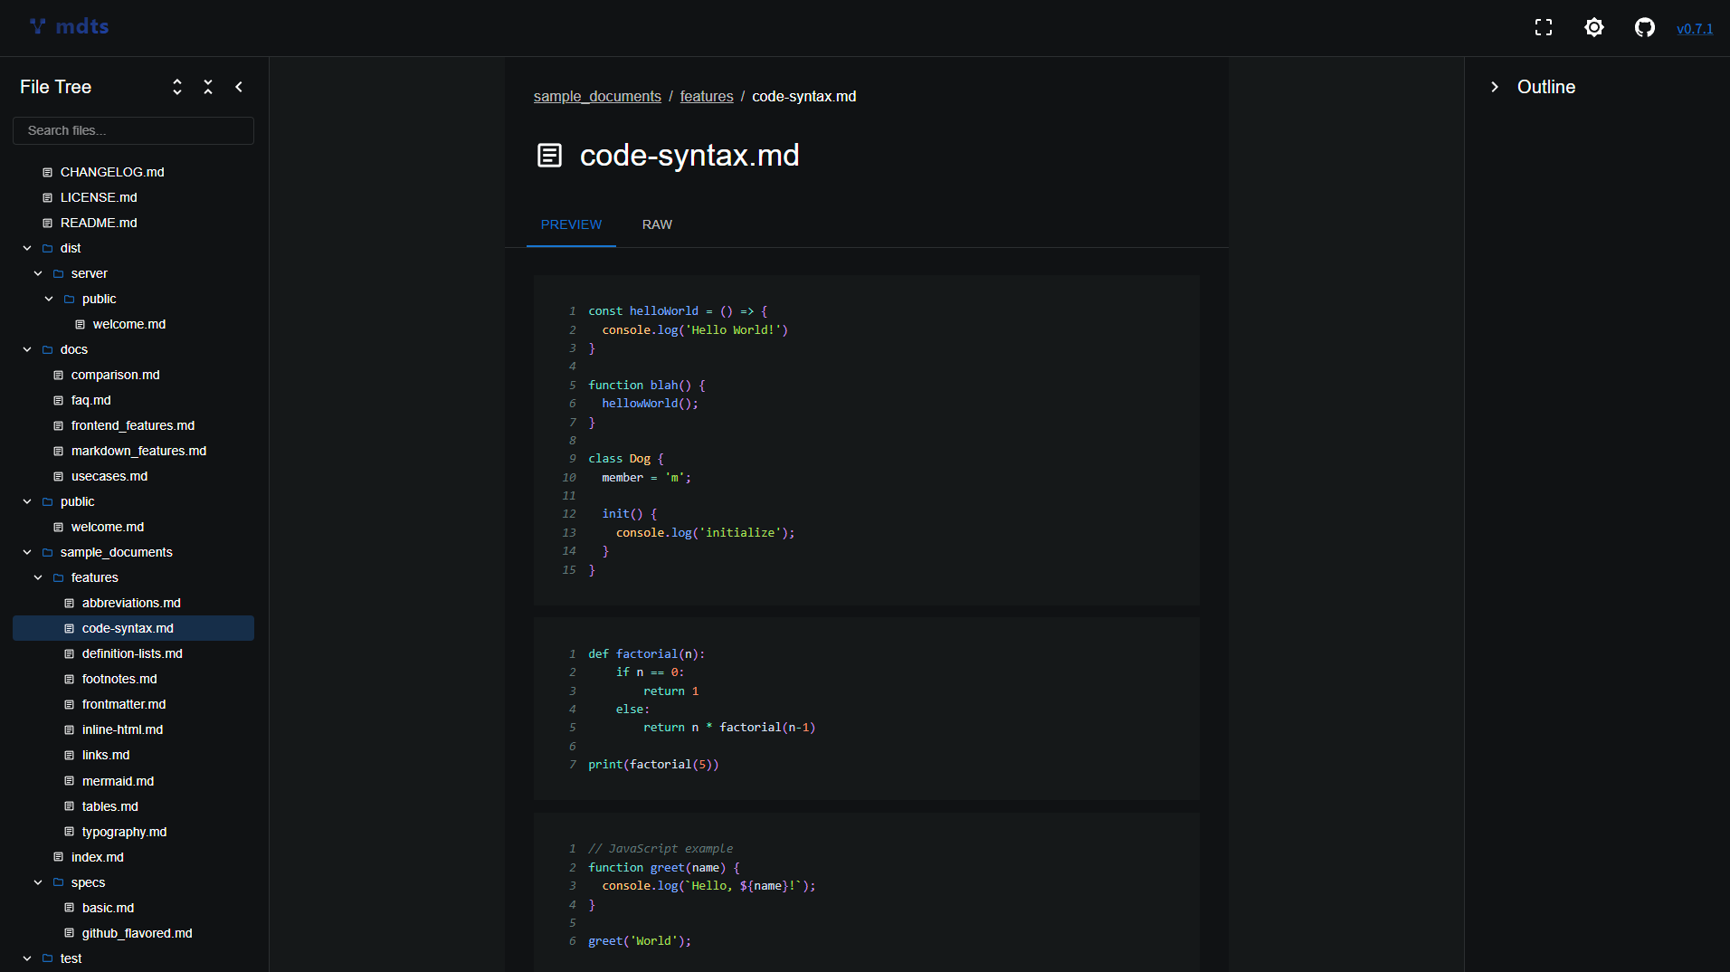Open mermaid.md file

(118, 781)
